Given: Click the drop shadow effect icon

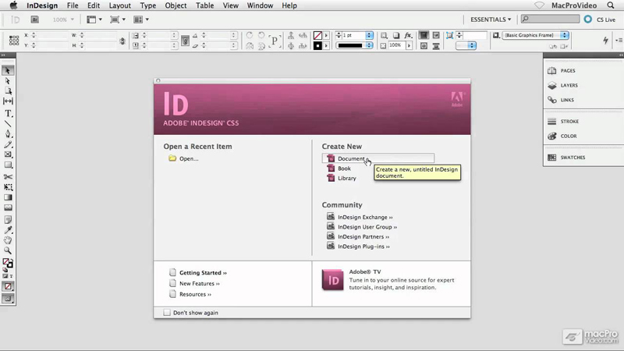Looking at the screenshot, I should coord(396,35).
